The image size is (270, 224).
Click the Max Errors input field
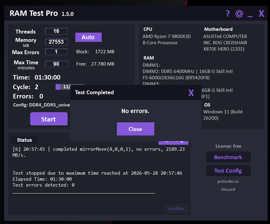coord(56,52)
